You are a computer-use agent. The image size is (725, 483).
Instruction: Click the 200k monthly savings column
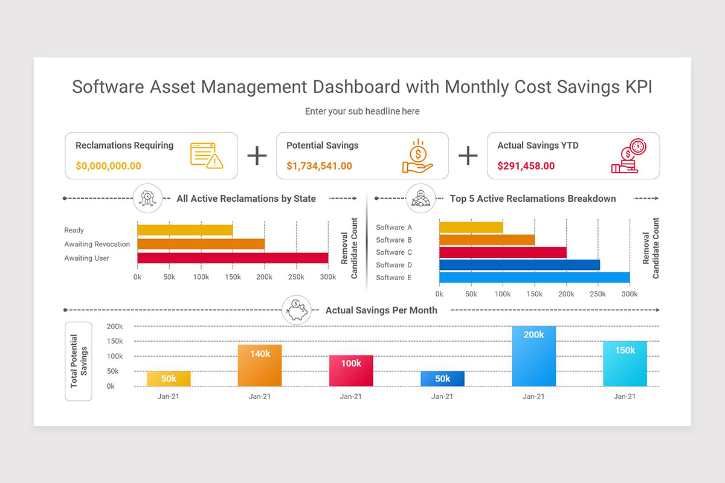point(533,356)
